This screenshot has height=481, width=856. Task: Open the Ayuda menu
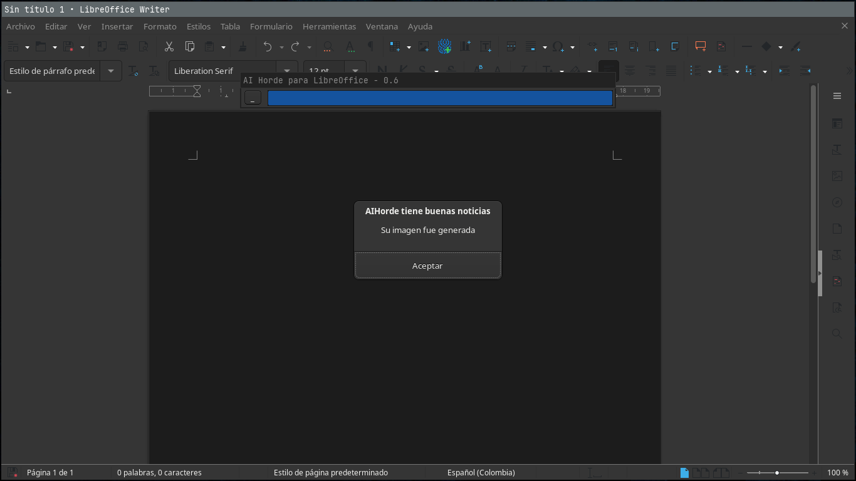[420, 26]
